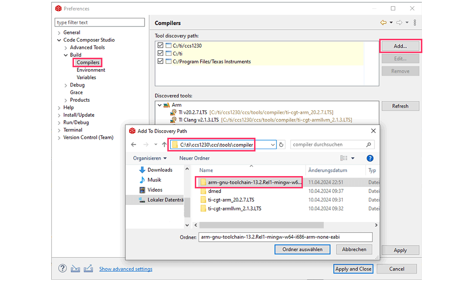Click the help question mark in Preferences

[x=62, y=268]
